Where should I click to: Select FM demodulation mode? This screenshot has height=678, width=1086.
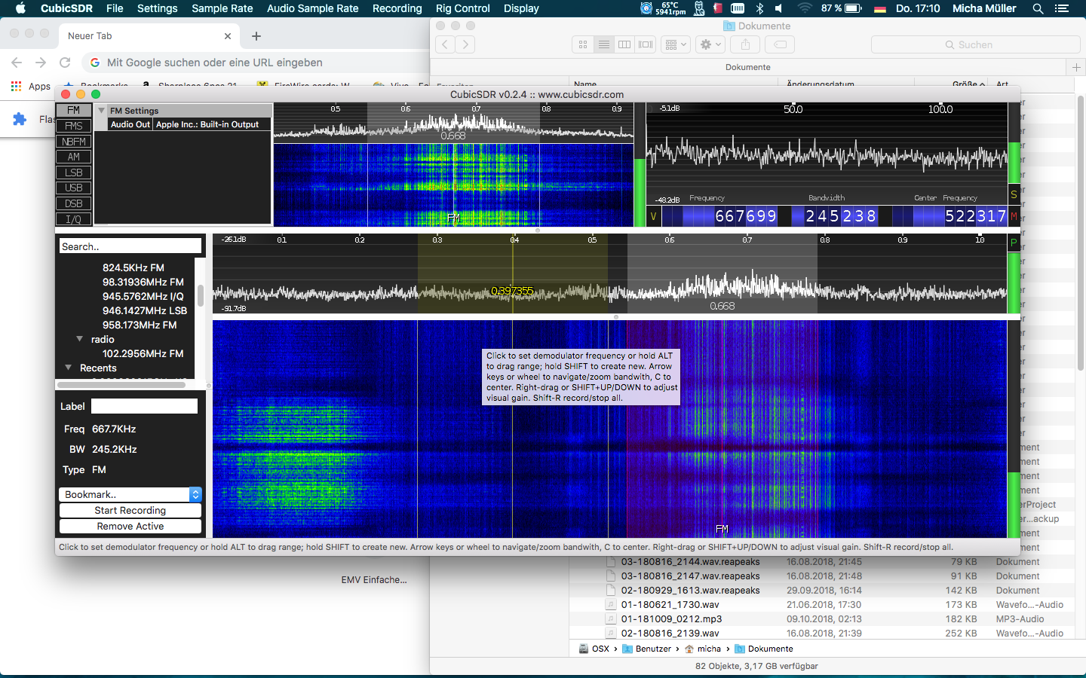(74, 110)
